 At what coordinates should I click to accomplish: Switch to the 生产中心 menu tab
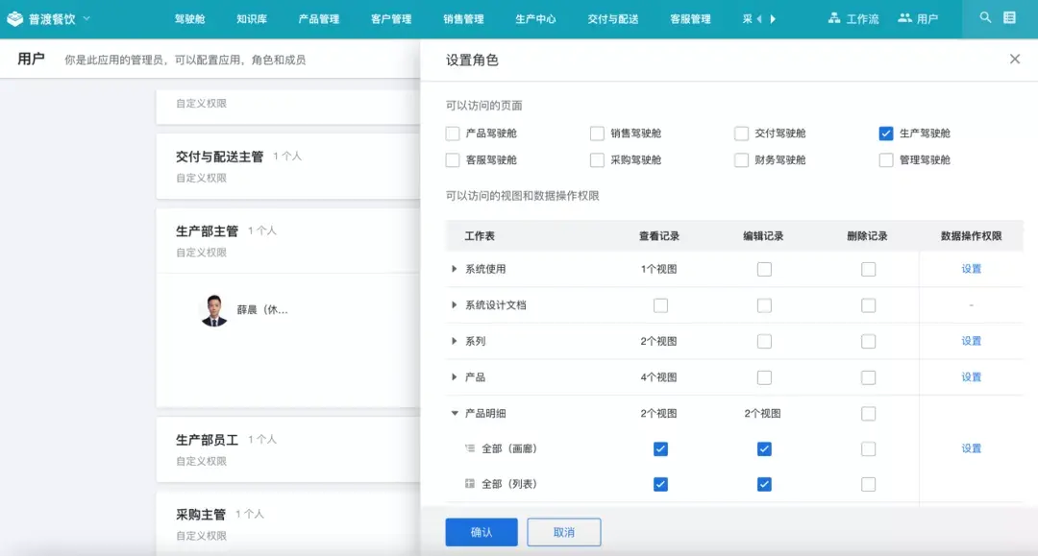tap(535, 18)
